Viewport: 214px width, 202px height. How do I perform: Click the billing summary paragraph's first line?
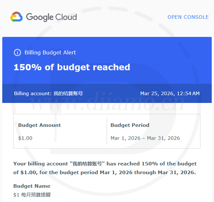pyautogui.click(x=105, y=164)
